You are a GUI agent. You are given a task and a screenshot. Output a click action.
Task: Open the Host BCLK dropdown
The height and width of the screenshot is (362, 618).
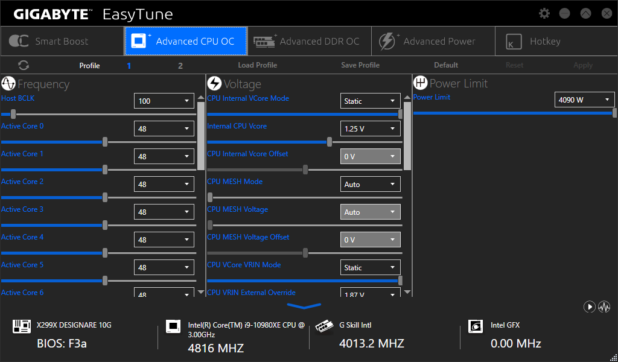[164, 101]
